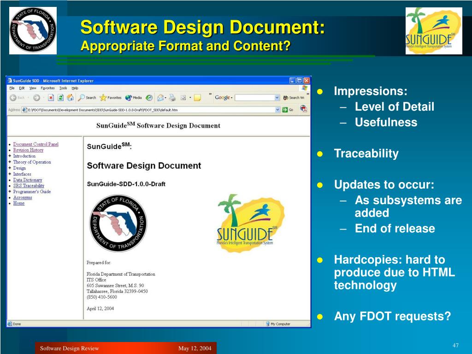This screenshot has height=354, width=472.
Task: Open the File menu
Action: (x=12, y=88)
